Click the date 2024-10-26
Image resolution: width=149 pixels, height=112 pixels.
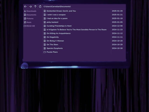[x=117, y=48]
